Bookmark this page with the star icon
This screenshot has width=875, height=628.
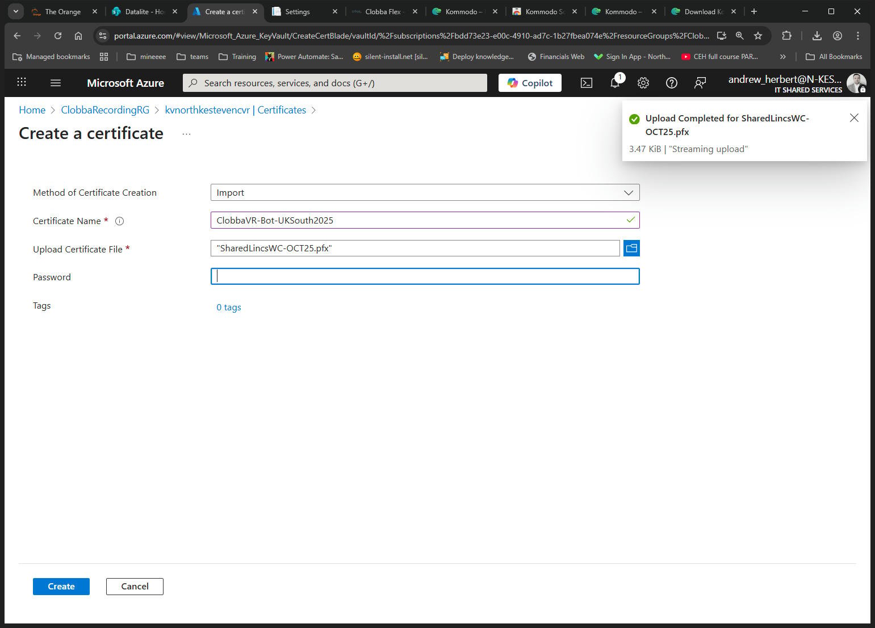(x=758, y=36)
